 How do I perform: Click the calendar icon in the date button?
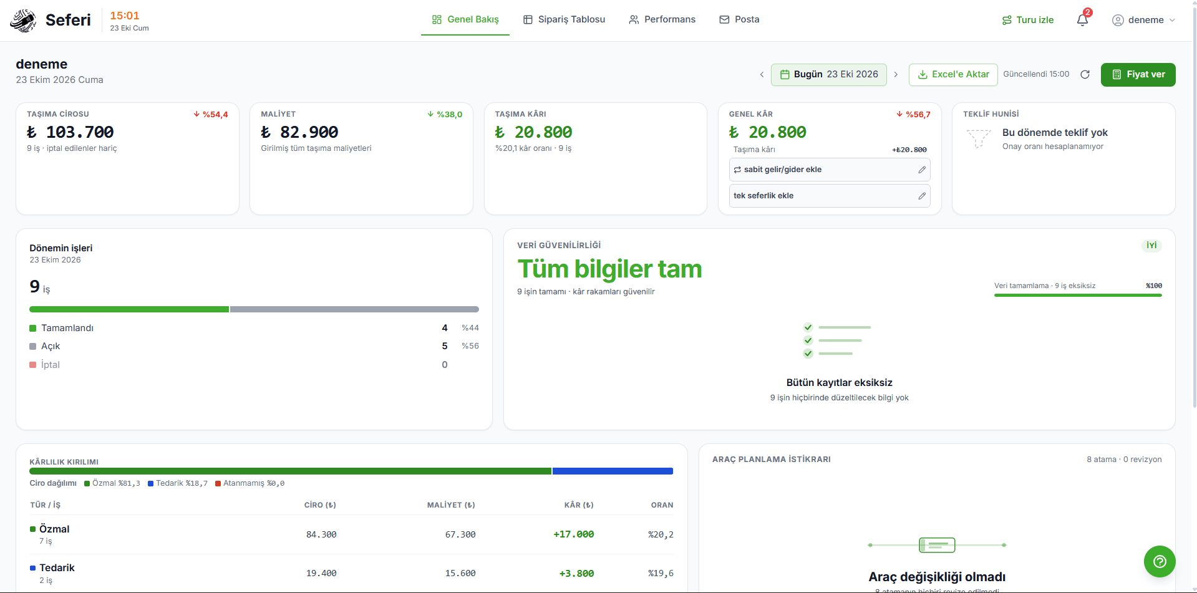[785, 75]
